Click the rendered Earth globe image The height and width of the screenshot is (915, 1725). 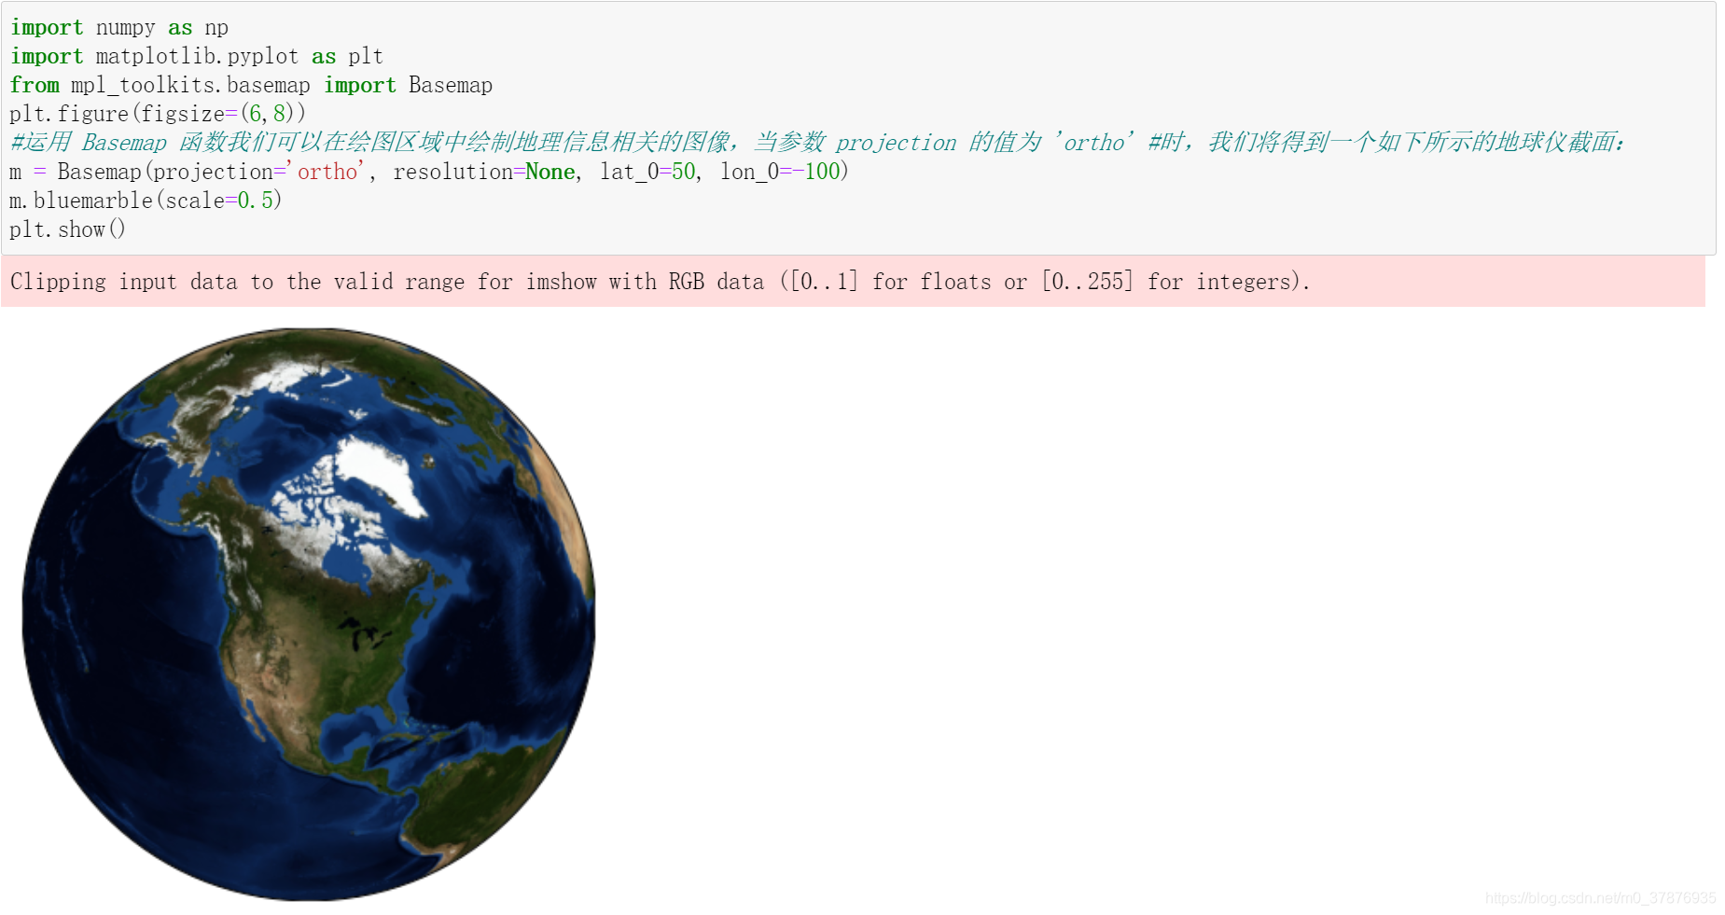coord(308,616)
